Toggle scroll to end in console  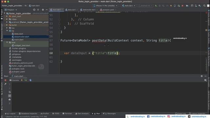(10, 96)
